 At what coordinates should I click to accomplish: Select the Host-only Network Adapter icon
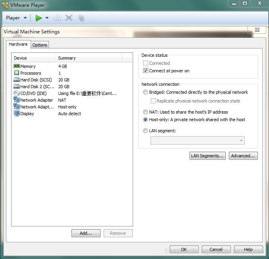[17, 106]
